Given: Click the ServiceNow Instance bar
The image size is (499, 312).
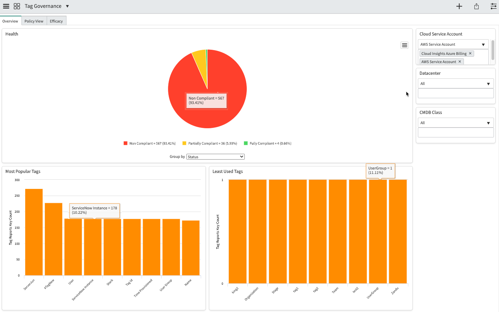Looking at the screenshot, I should click(93, 247).
